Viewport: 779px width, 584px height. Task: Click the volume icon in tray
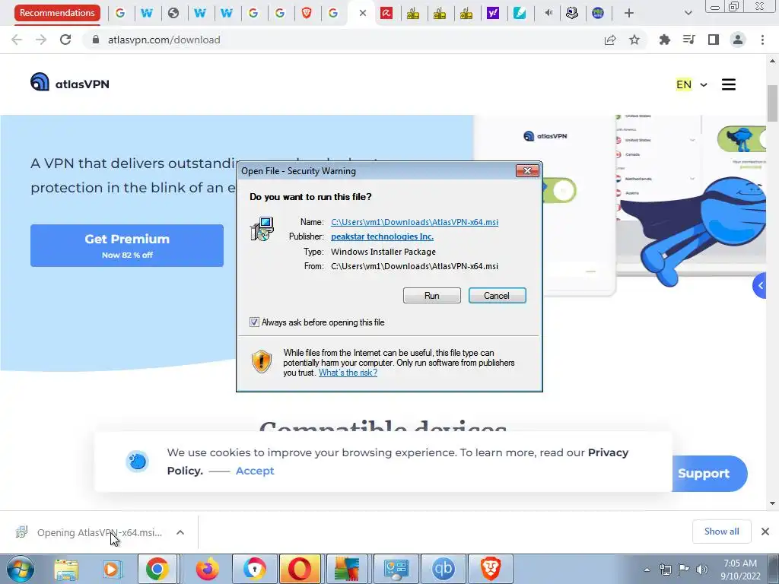point(701,570)
